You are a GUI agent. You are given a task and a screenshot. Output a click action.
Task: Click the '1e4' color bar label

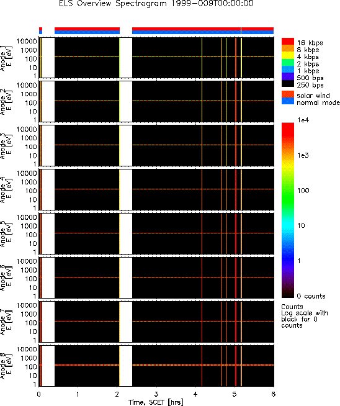[x=303, y=120]
